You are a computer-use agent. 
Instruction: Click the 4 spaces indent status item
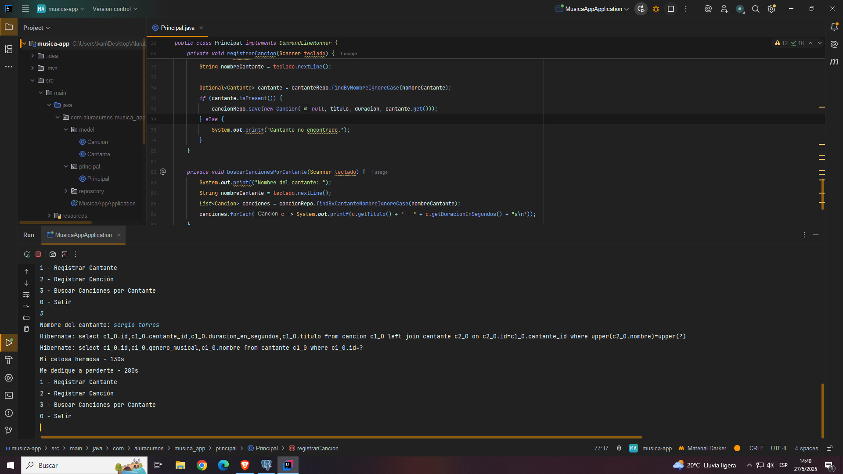point(806,448)
